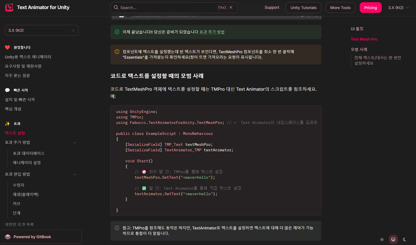
Task: Collapse the 효과 추가 방법 section chevron
Action: pyautogui.click(x=75, y=143)
